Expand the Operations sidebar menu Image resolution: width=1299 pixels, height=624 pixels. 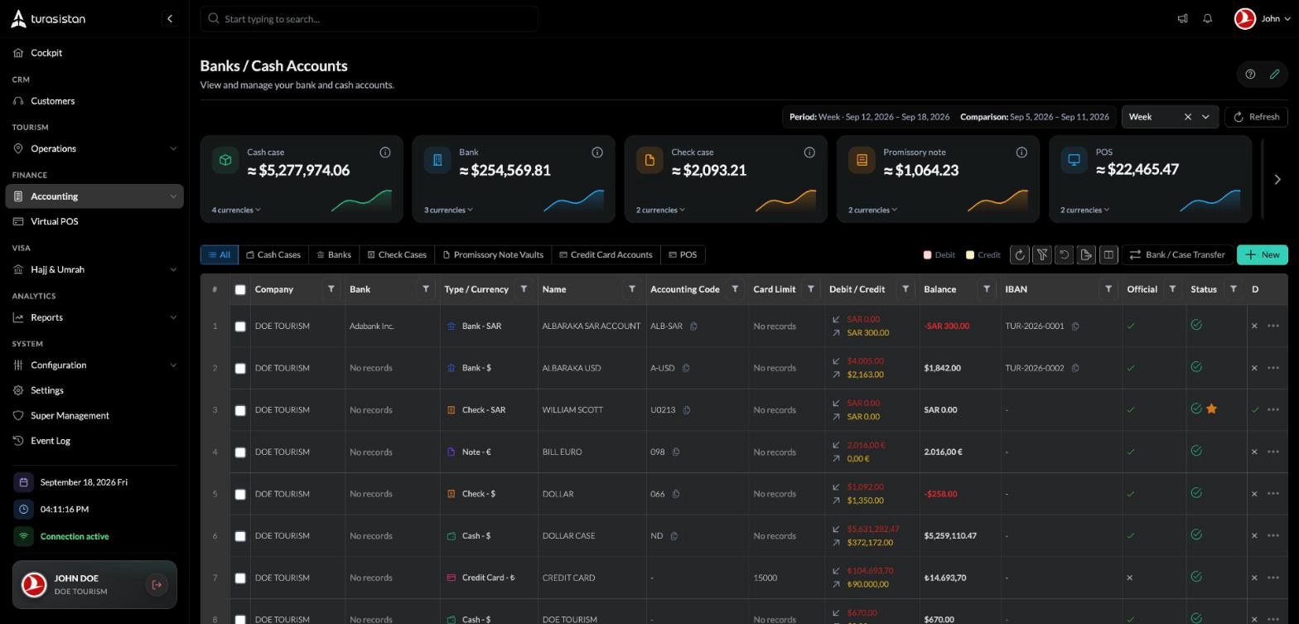click(94, 149)
